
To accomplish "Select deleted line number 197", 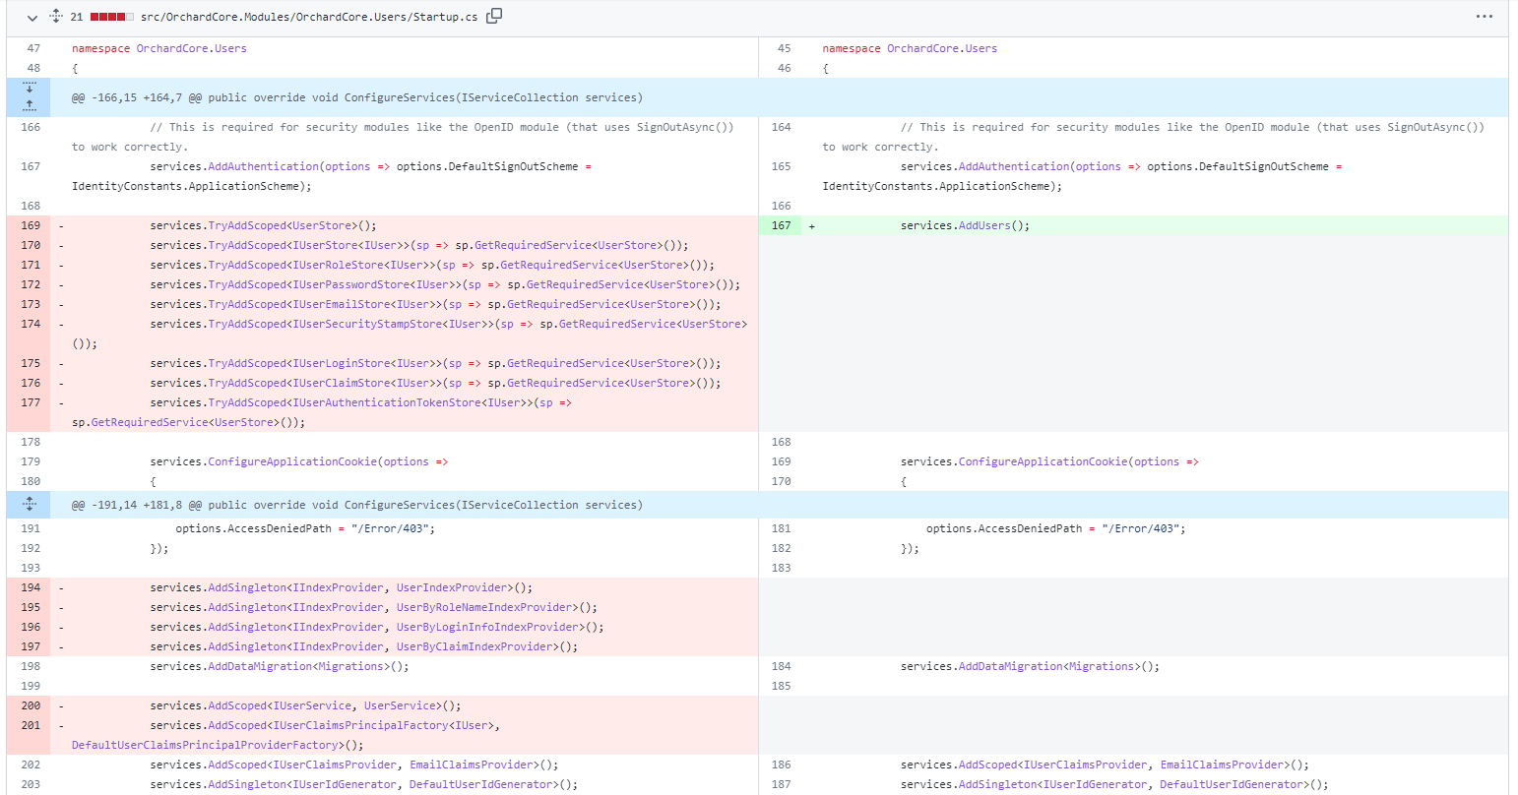I will pyautogui.click(x=30, y=646).
